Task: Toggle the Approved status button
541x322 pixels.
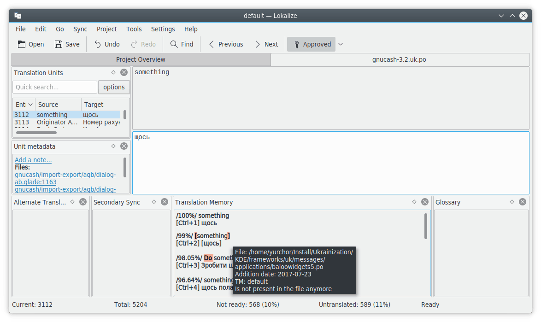Action: click(311, 44)
